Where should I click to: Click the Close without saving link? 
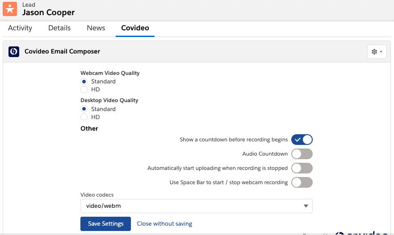[x=164, y=224]
